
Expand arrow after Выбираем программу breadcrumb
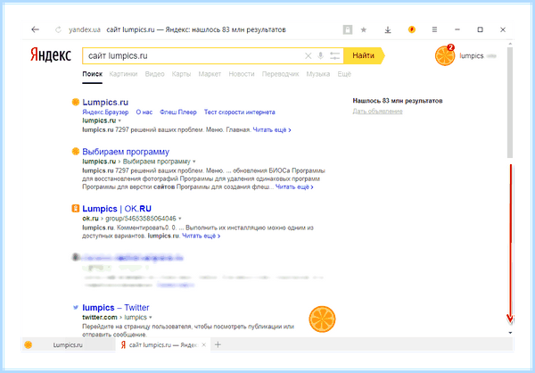tap(194, 162)
